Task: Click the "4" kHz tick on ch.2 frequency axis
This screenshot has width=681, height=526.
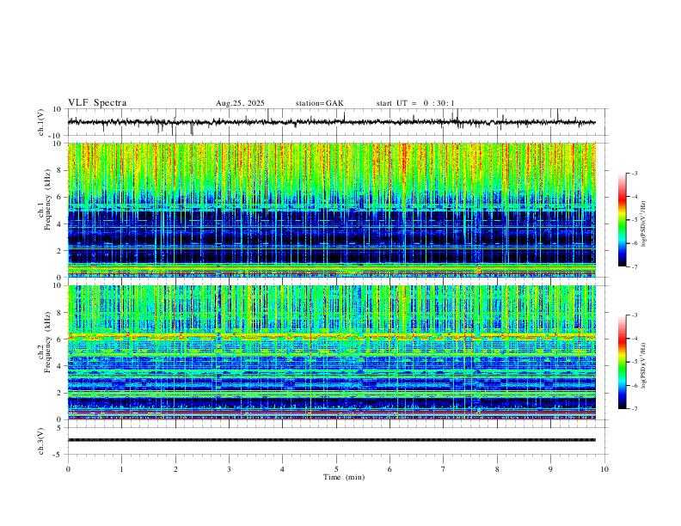Action: (x=60, y=366)
